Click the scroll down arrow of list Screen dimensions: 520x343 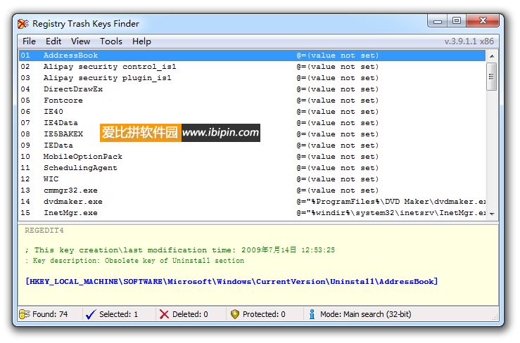click(492, 214)
